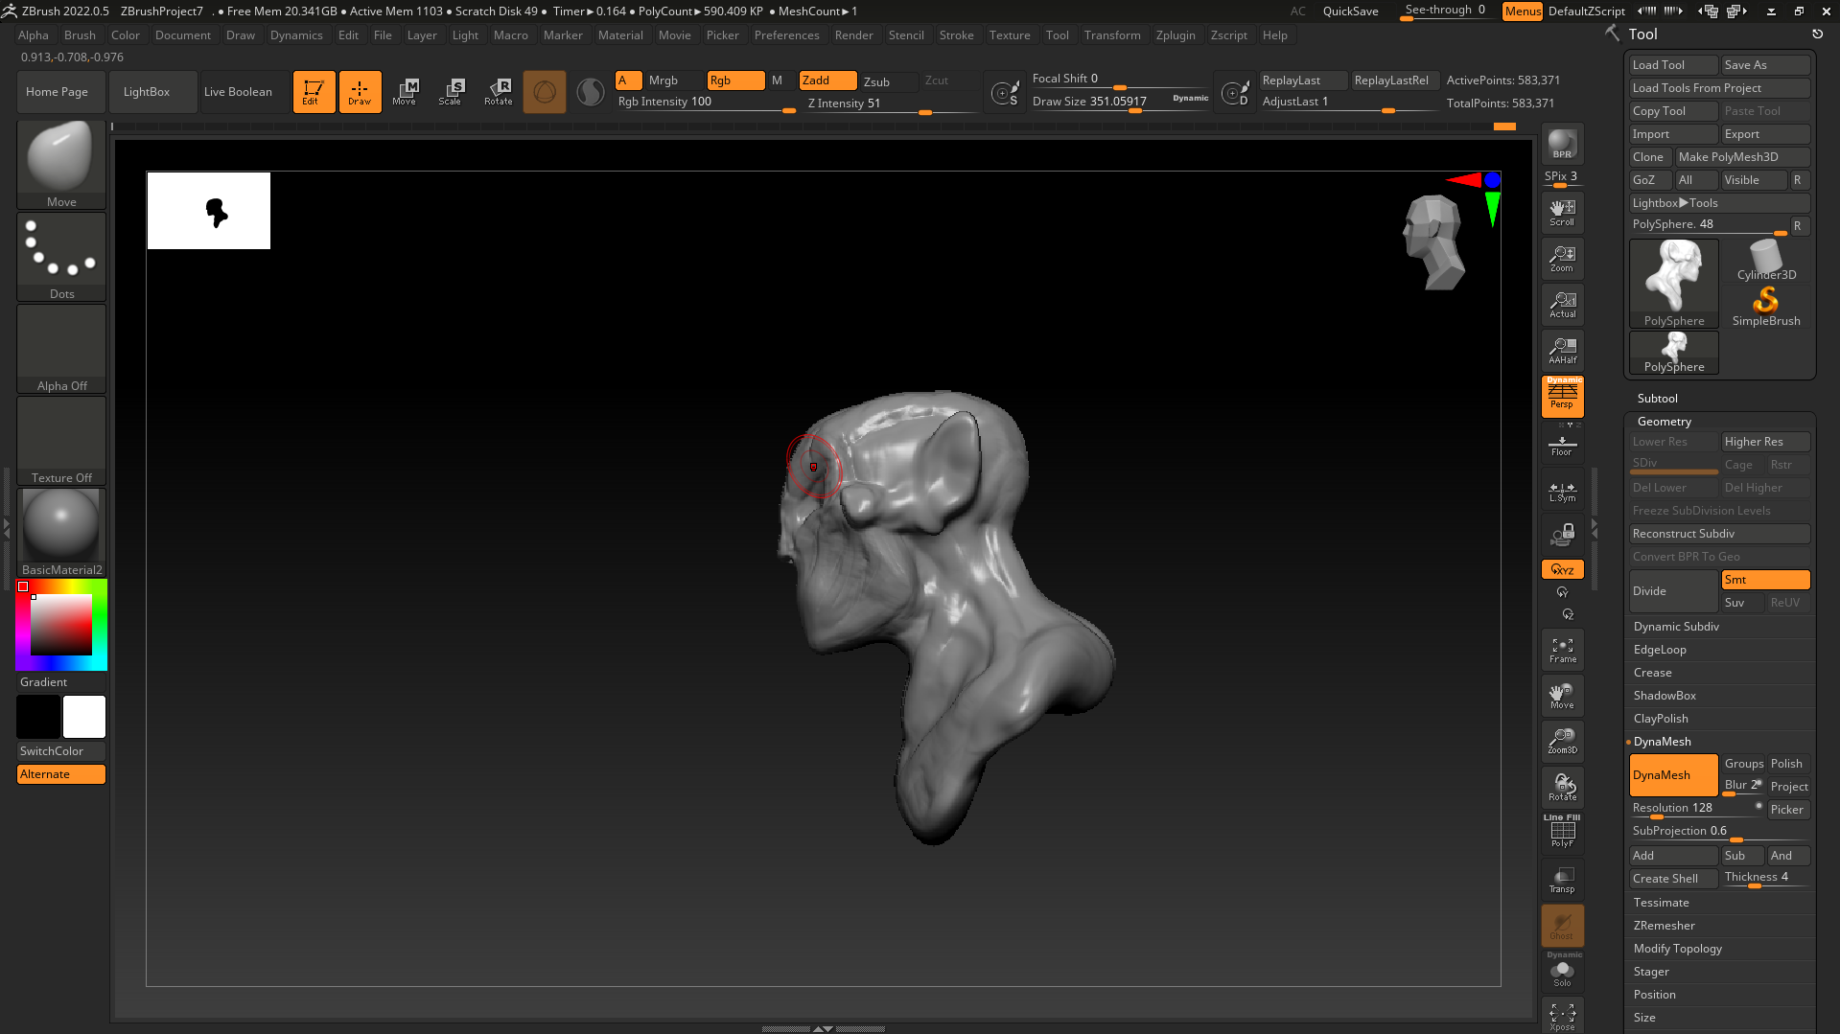Click the PolyF Line Fill icon
The width and height of the screenshot is (1840, 1034).
click(1562, 831)
